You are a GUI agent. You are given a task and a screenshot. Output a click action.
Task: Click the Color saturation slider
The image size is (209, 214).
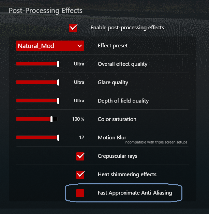[x=34, y=119]
